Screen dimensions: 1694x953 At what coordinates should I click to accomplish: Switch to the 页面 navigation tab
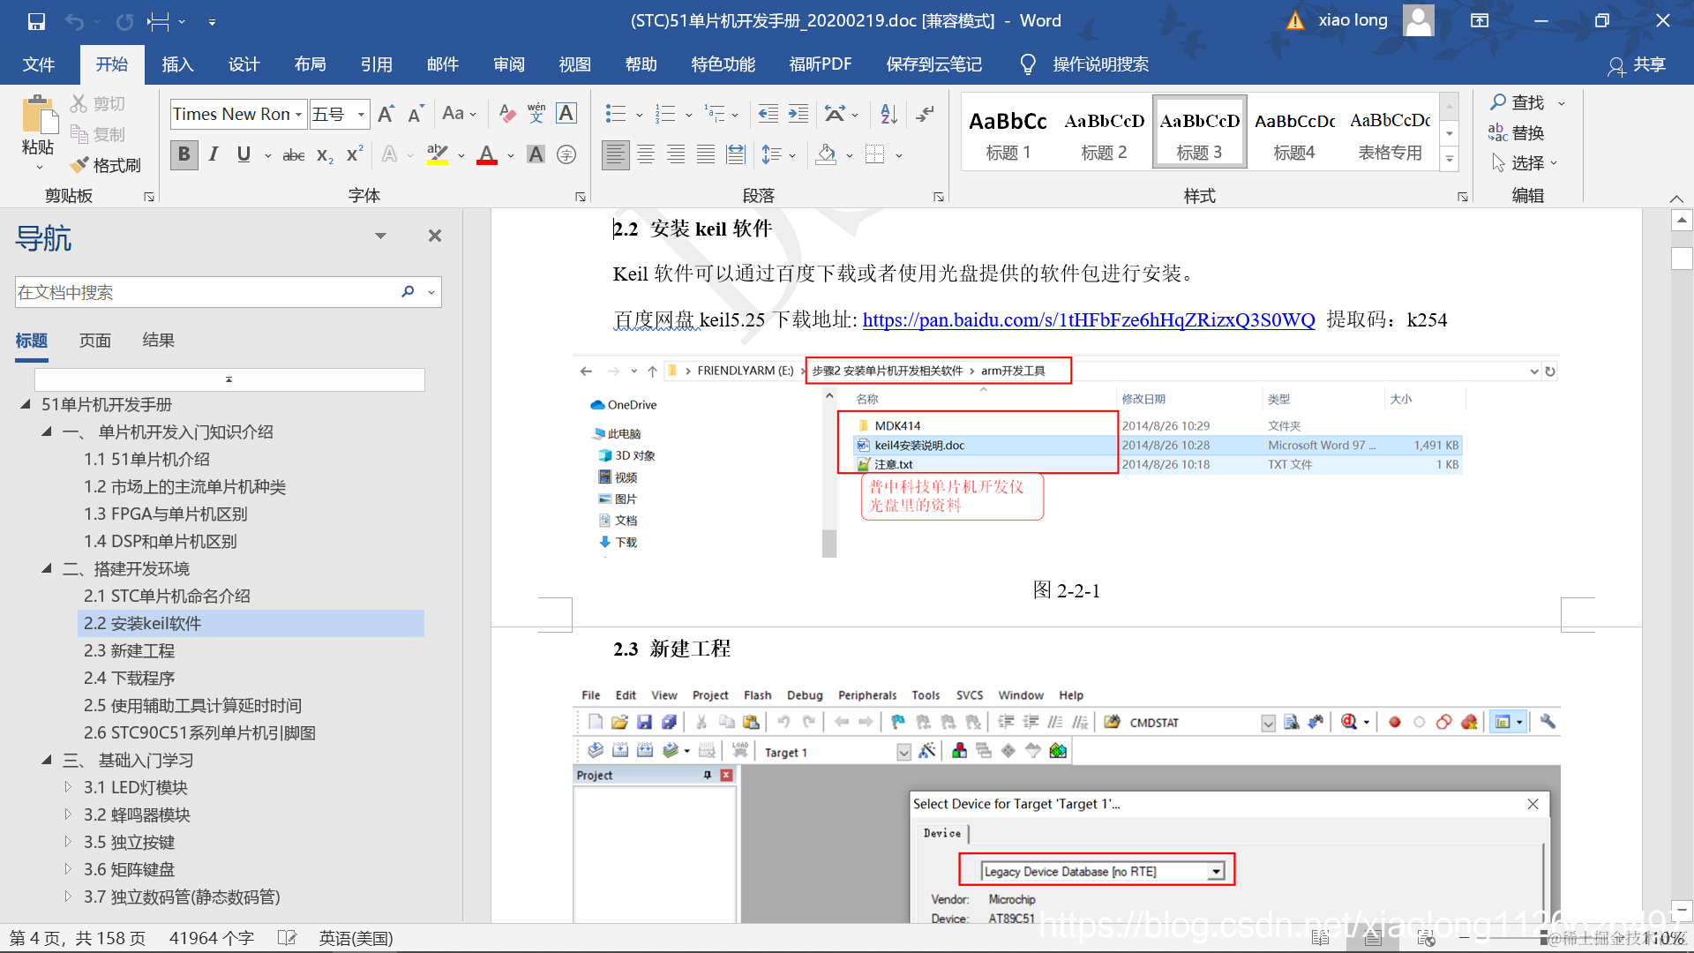95,341
